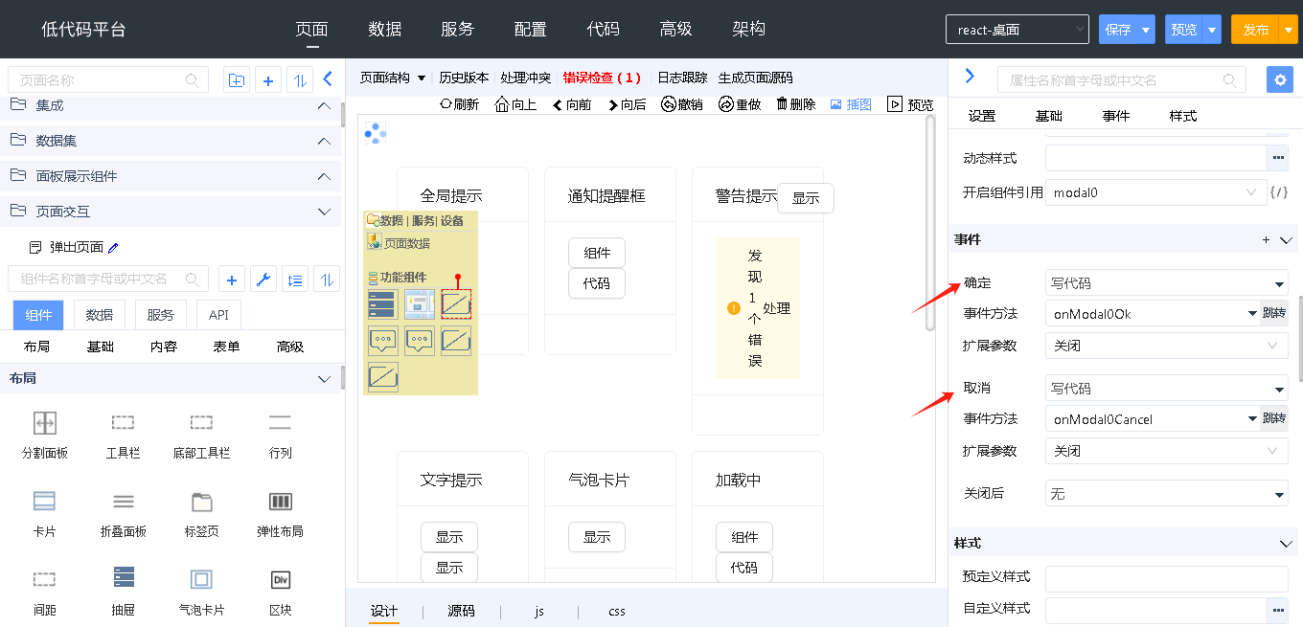
Task: Expand the 集成 section
Action: pos(324,105)
